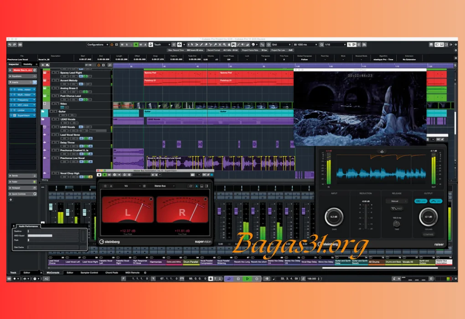Image resolution: width=465 pixels, height=319 pixels.
Task: Open the MixConsole lower zone tab
Action: pos(53,273)
